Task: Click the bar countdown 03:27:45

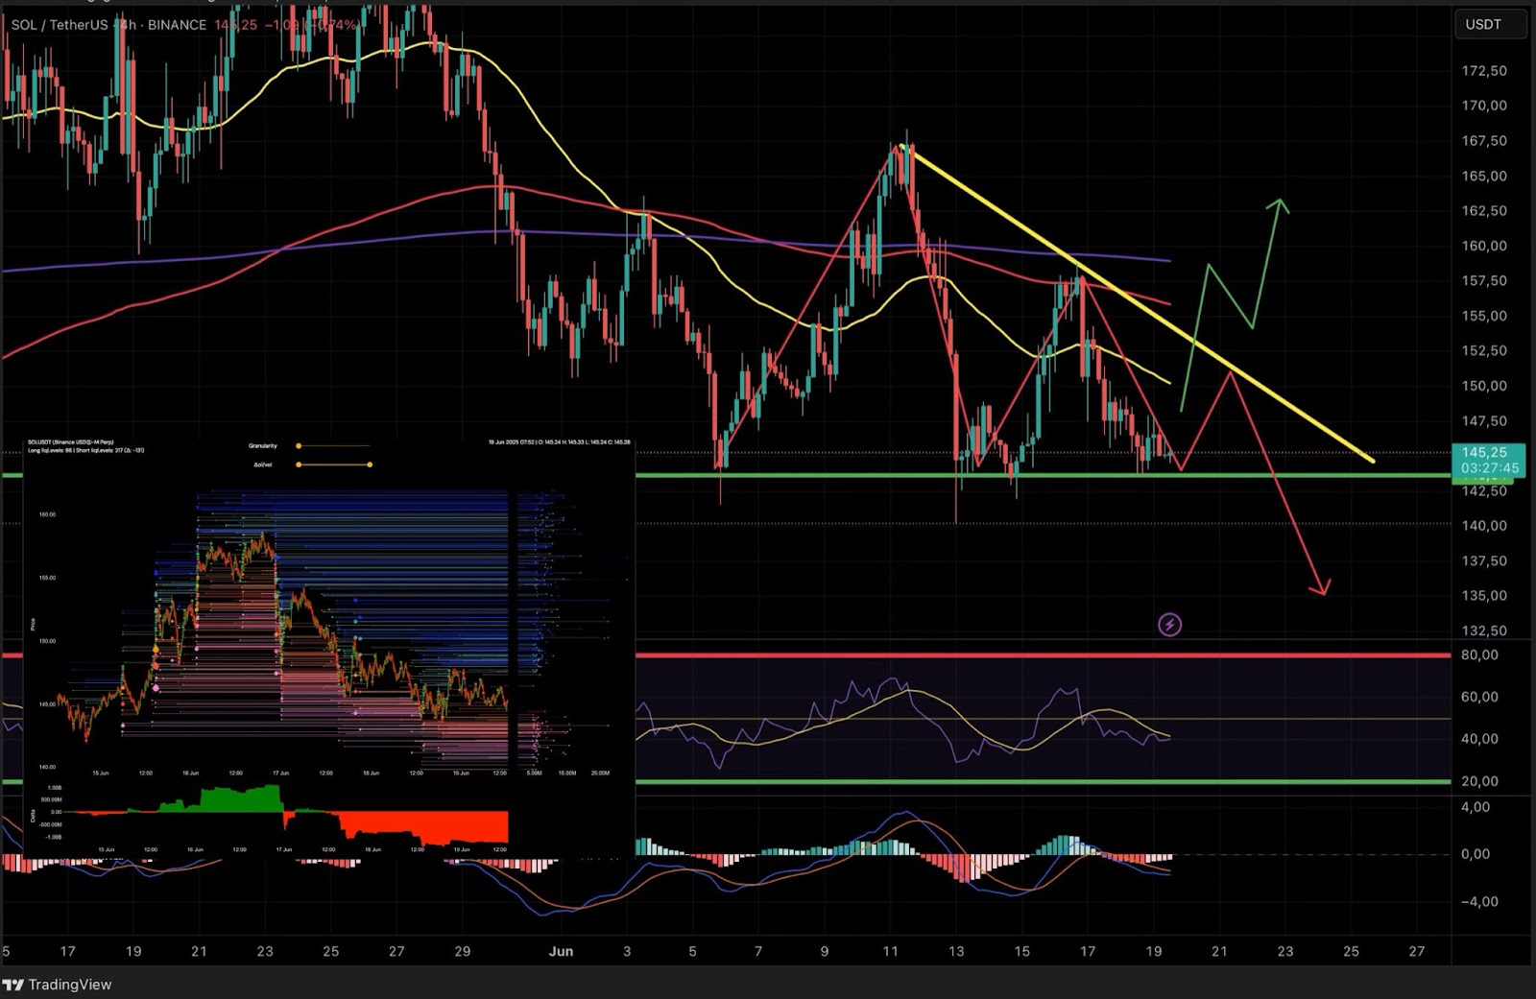Action: 1491,467
